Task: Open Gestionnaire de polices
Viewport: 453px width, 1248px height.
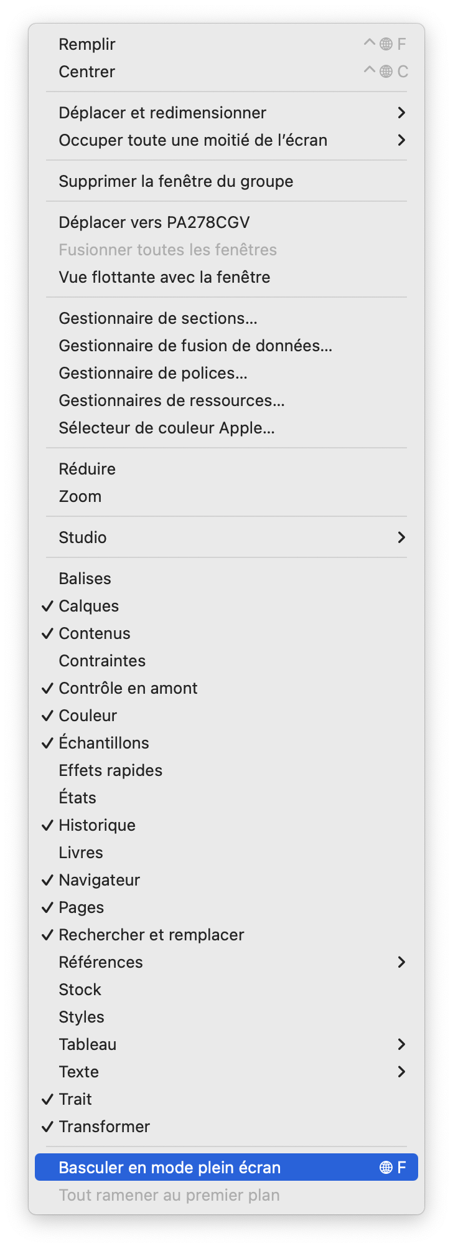Action: 153,373
